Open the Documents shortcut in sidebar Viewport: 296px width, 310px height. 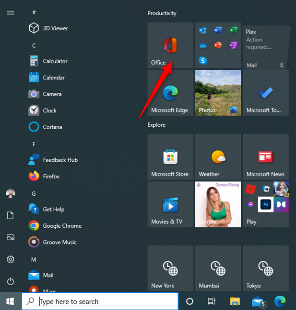coord(11,215)
